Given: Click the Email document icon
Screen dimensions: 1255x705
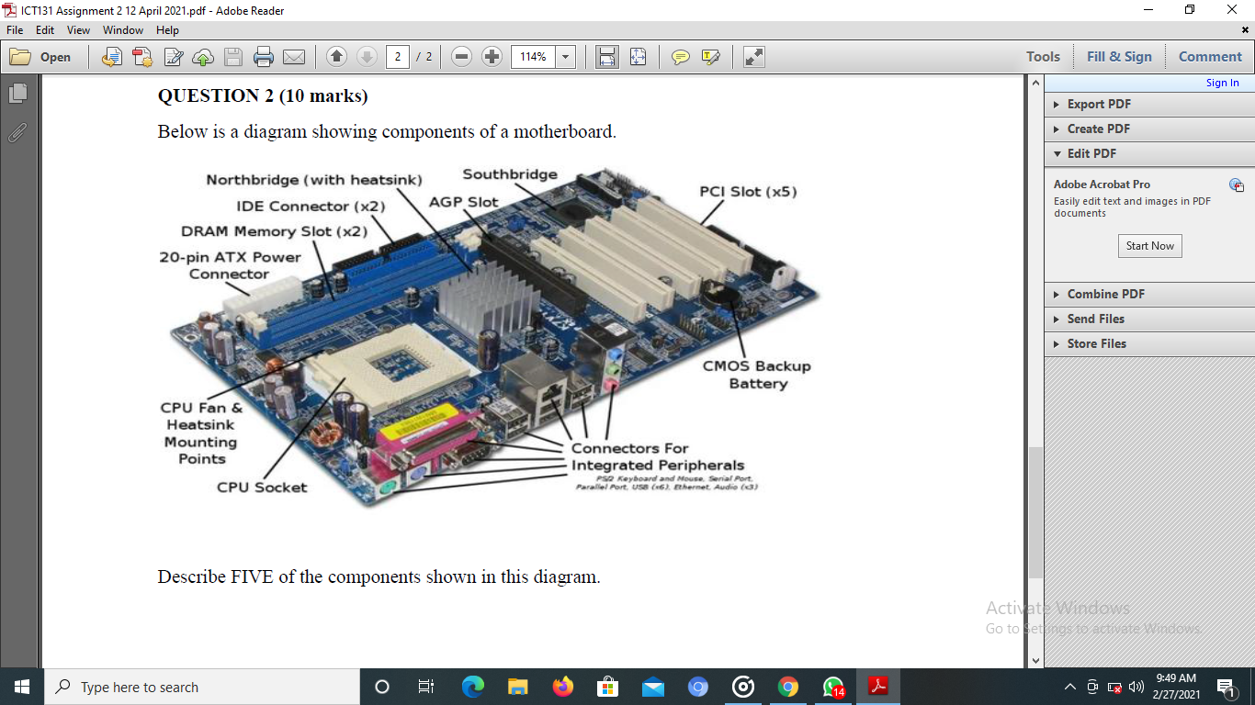Looking at the screenshot, I should point(294,57).
